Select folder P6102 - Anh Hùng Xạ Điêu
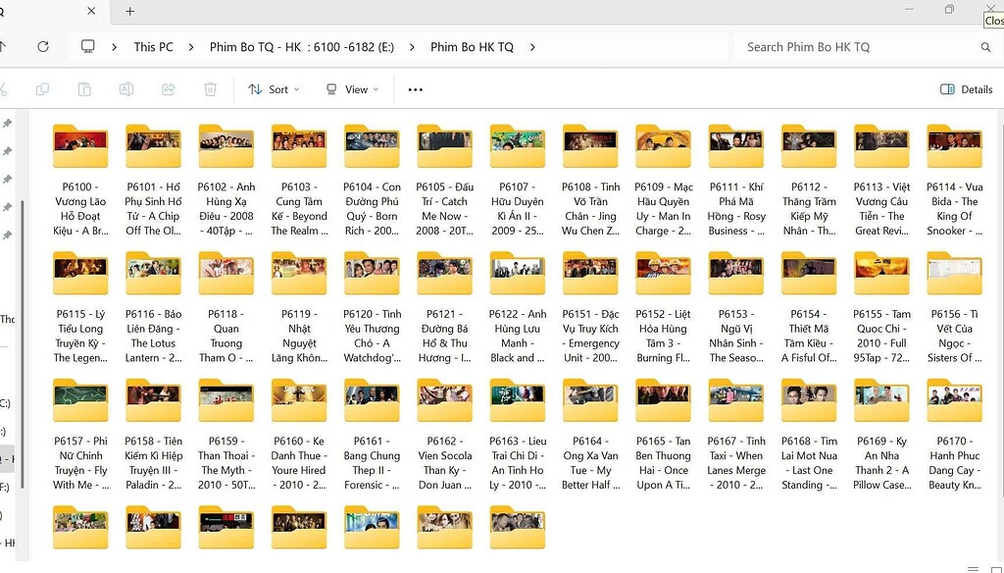1004x573 pixels. pos(226,181)
